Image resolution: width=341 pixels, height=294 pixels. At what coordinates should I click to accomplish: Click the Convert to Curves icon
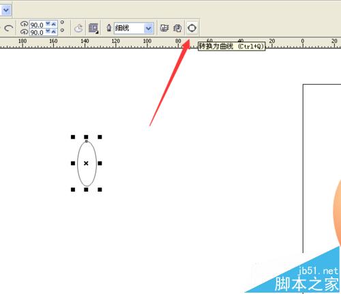pyautogui.click(x=192, y=28)
